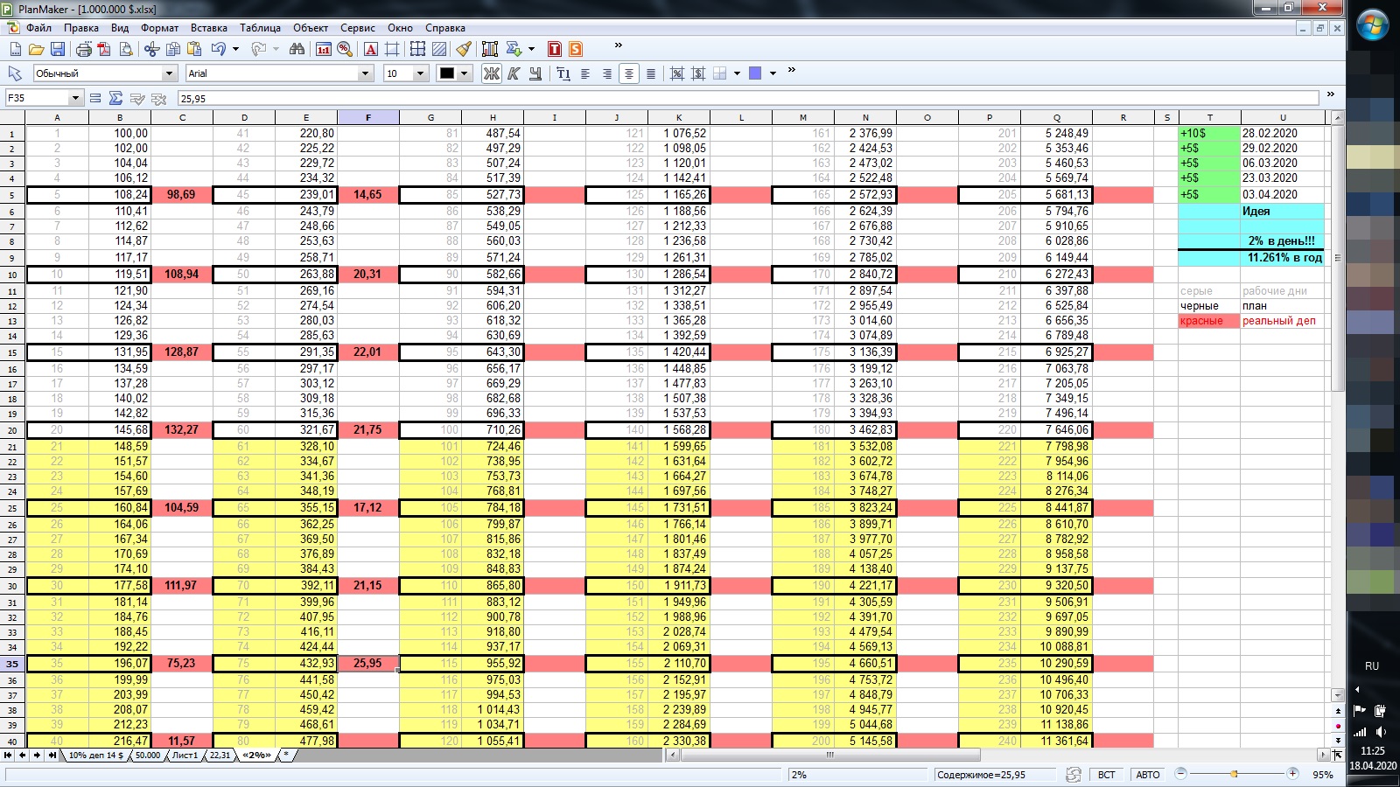Image resolution: width=1400 pixels, height=787 pixels.
Task: Open Find with the binoculars icon
Action: [297, 49]
